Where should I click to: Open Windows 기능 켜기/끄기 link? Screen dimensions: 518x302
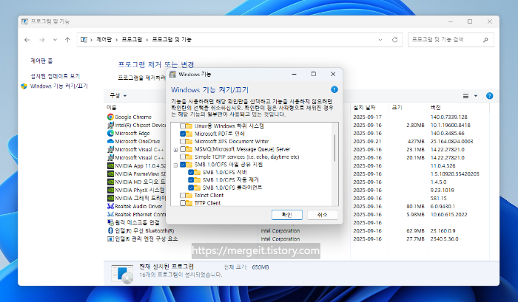pyautogui.click(x=58, y=86)
